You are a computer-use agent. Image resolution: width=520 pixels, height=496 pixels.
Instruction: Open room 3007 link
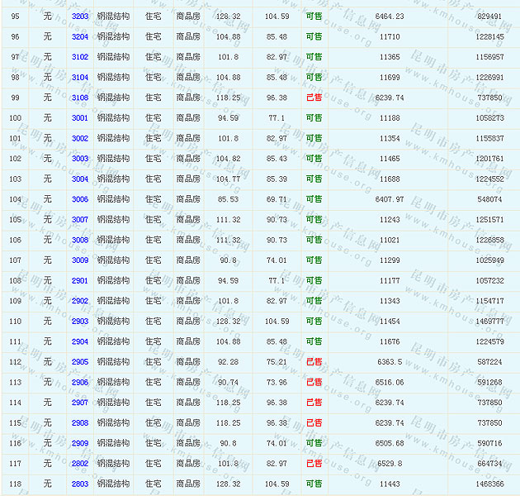point(80,220)
